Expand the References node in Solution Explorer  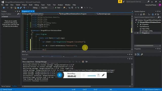point(138,27)
